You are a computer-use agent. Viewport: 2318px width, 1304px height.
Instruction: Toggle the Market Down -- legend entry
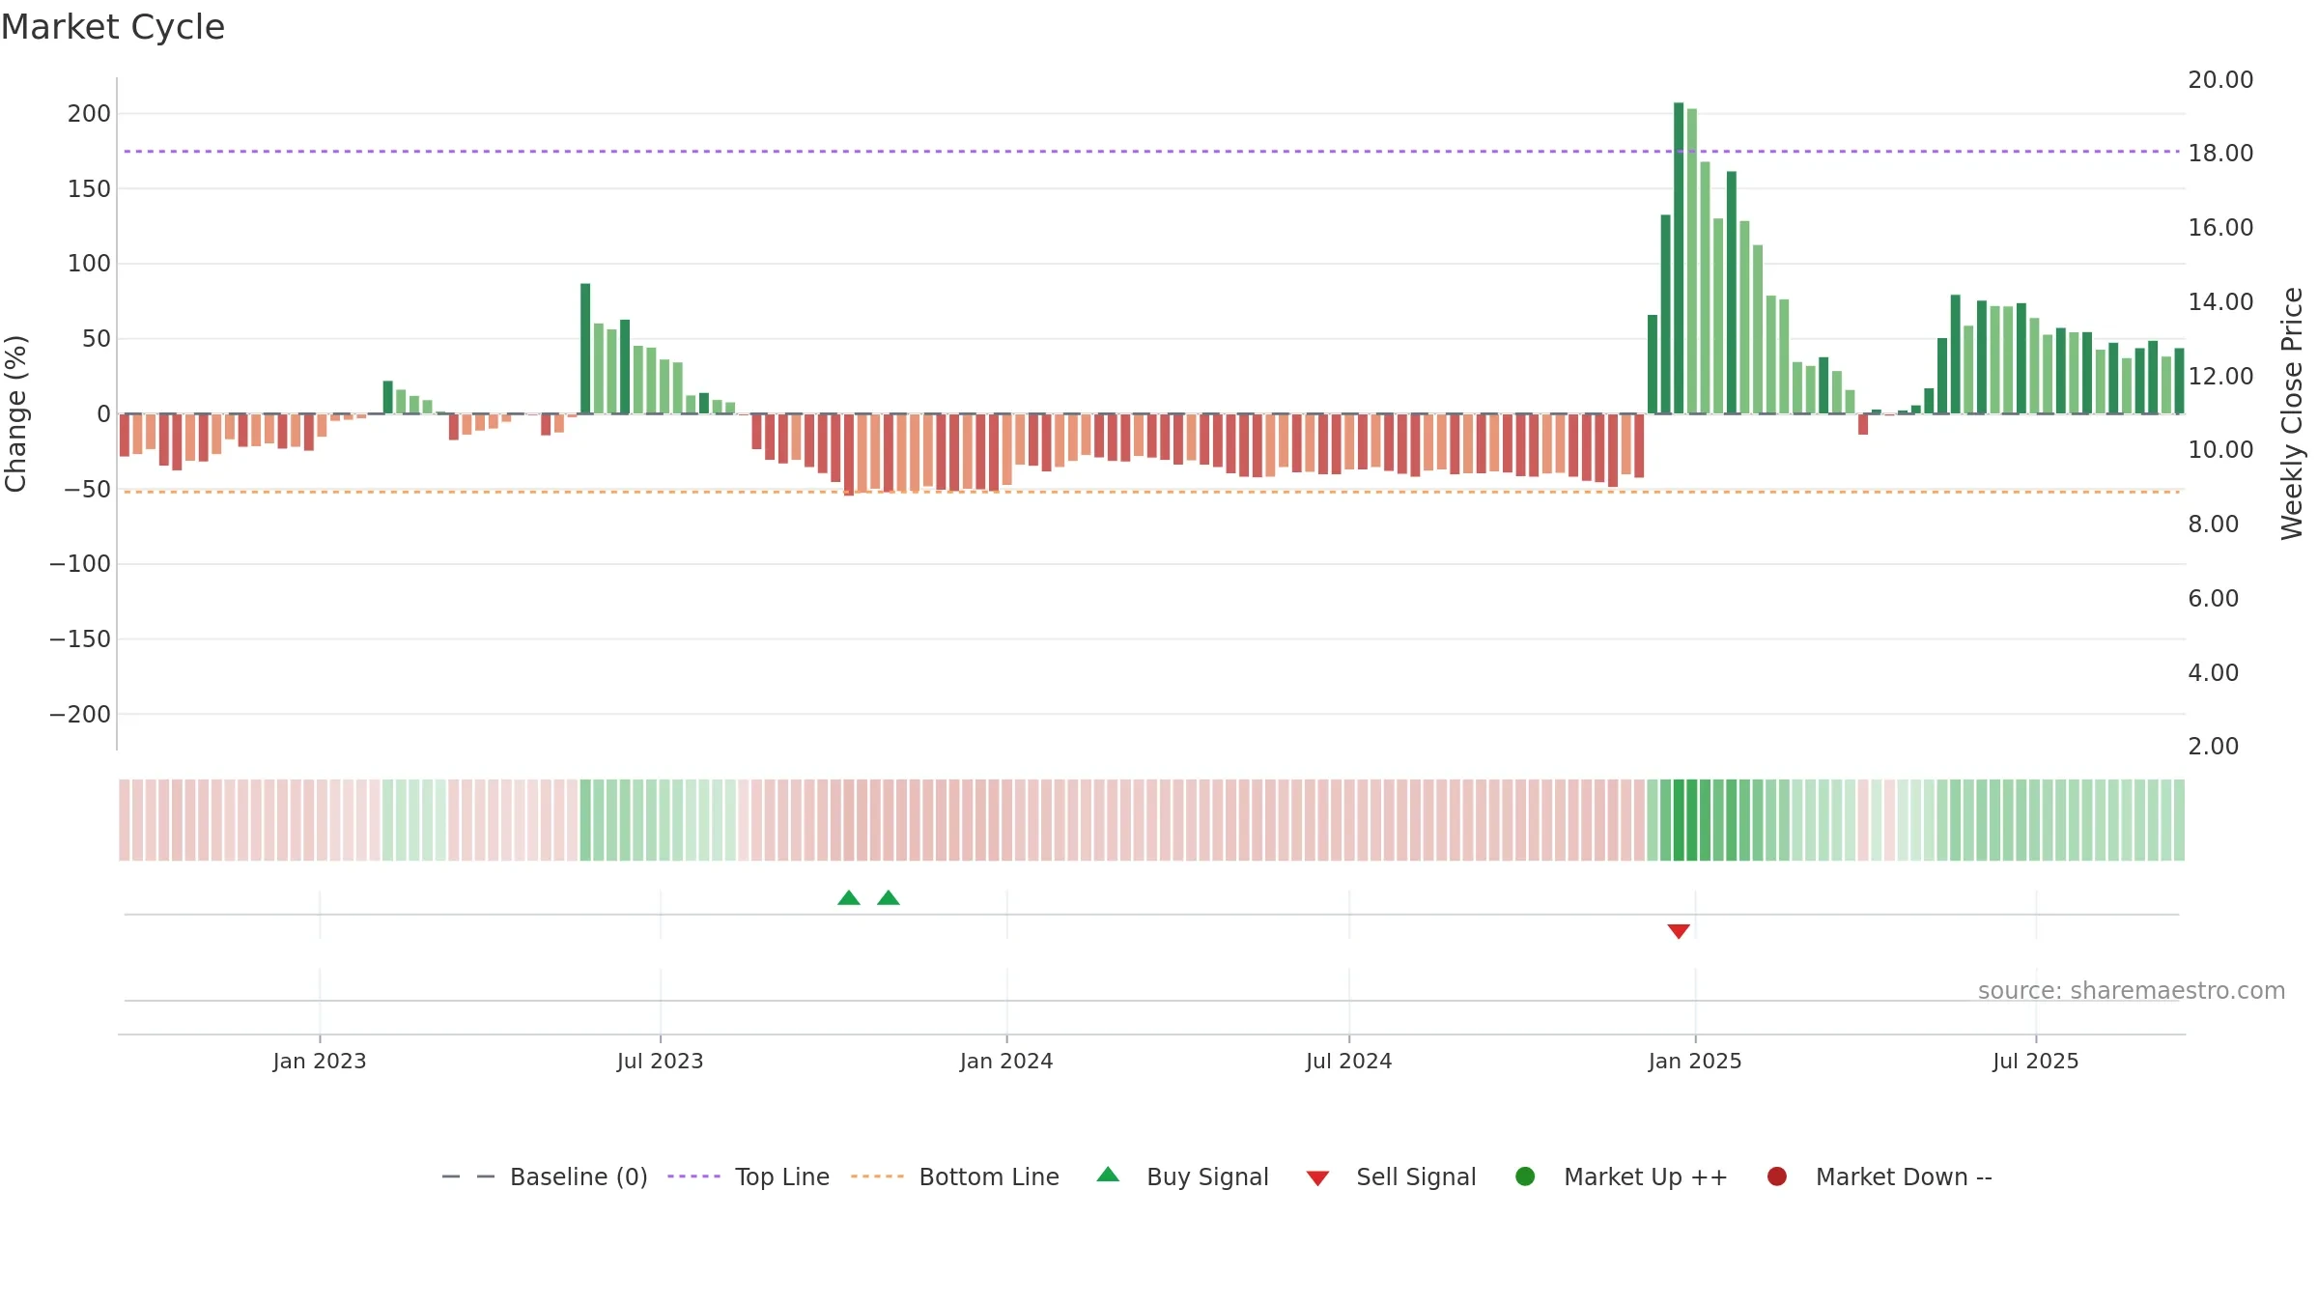(1880, 1176)
